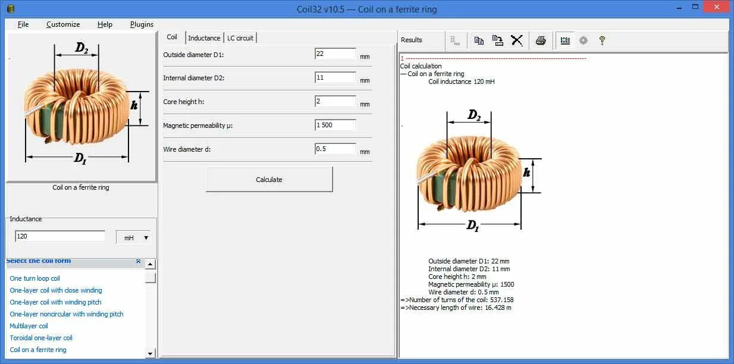734x364 pixels.
Task: Select Coil on a ferrite ring
Action: (x=38, y=350)
